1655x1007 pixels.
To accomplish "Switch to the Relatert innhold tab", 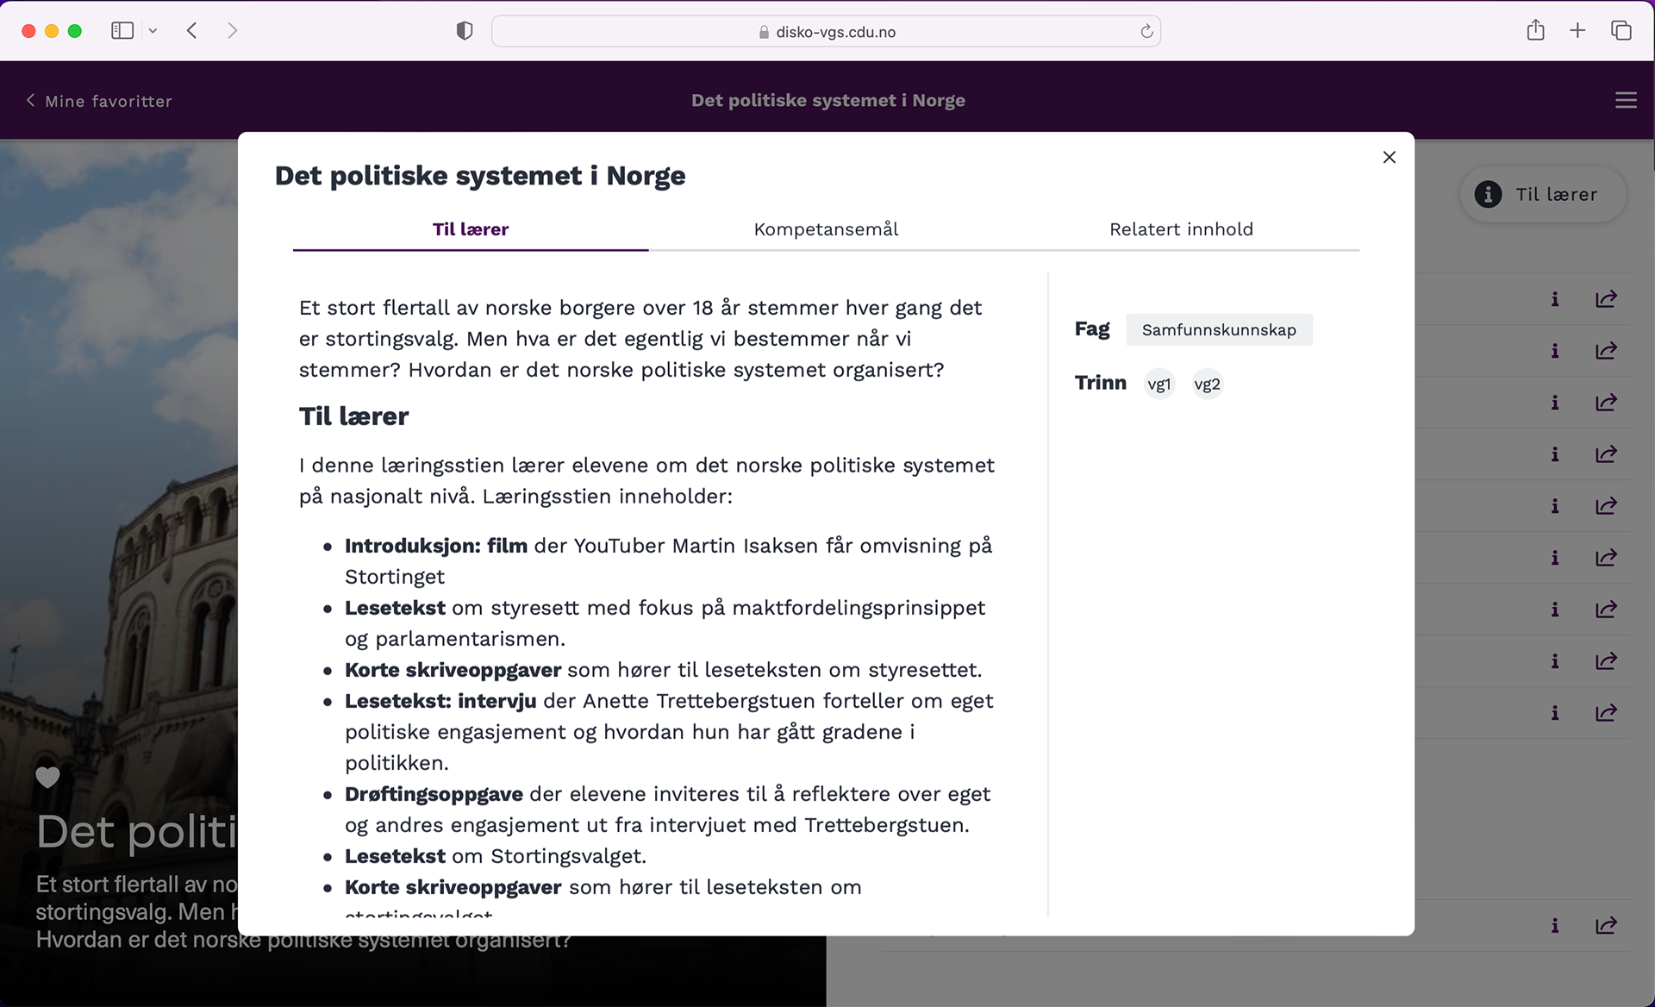I will (x=1181, y=229).
